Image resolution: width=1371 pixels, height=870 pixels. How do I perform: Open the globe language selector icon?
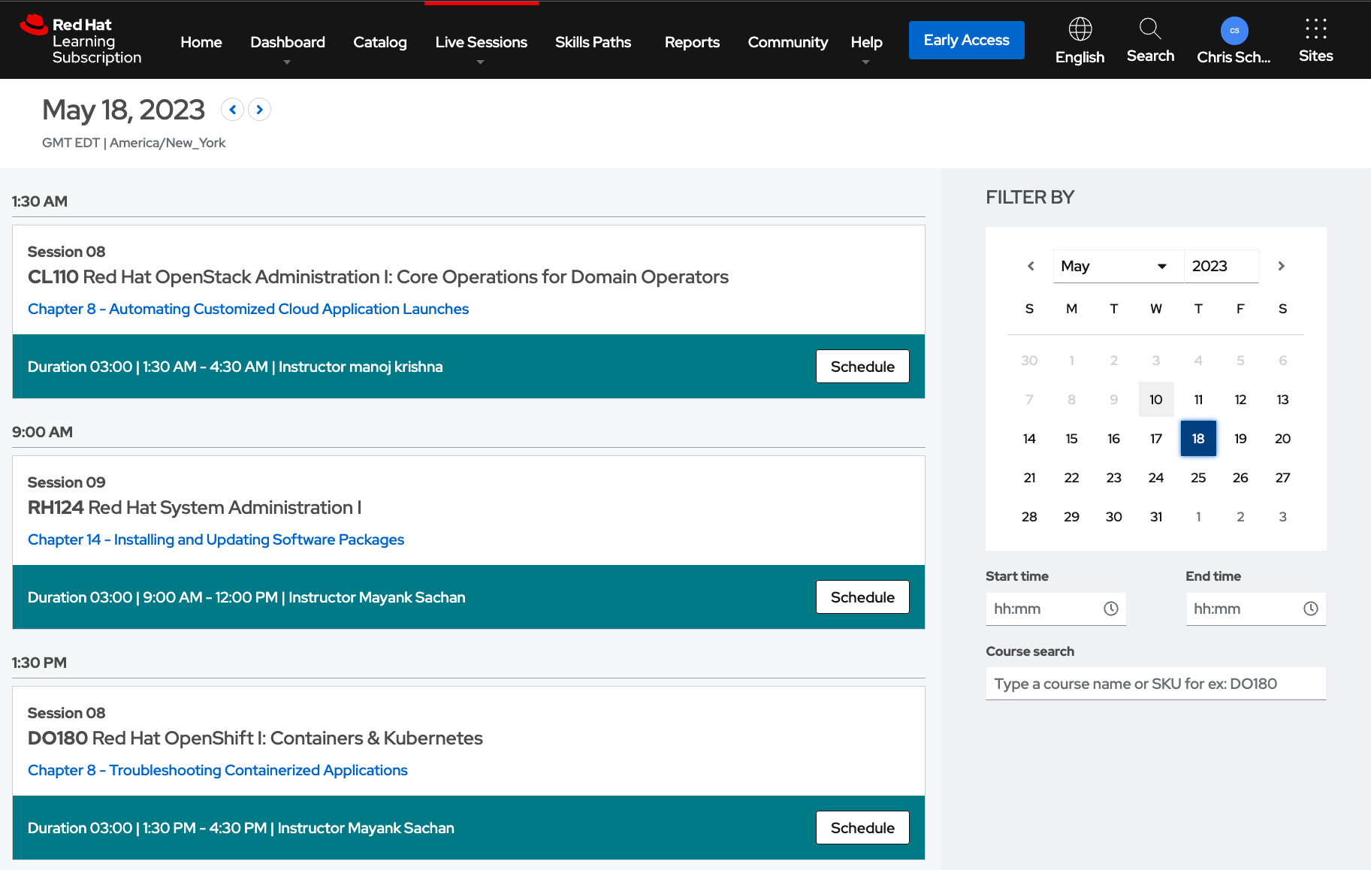click(x=1080, y=29)
